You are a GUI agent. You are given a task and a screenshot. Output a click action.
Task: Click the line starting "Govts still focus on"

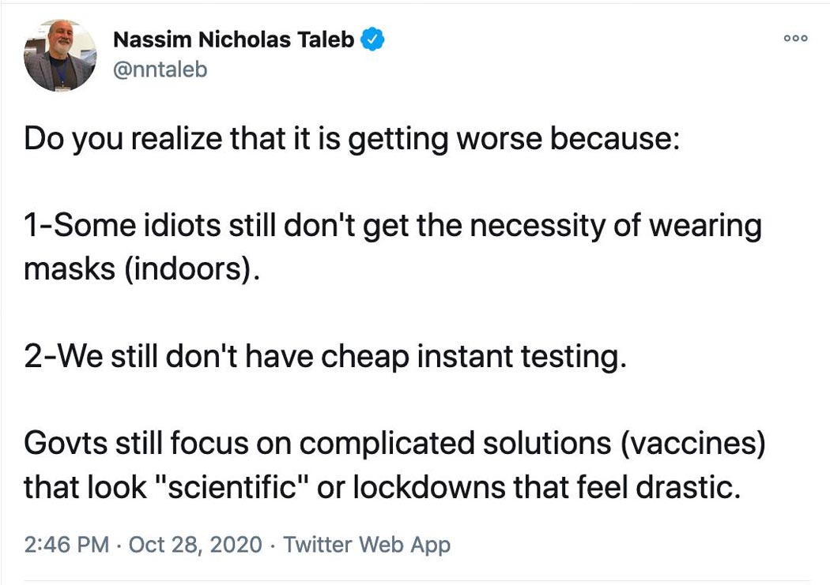(395, 443)
